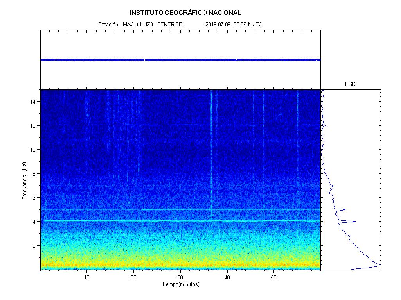Click the 14 tick label on frequency axis

(x=33, y=102)
